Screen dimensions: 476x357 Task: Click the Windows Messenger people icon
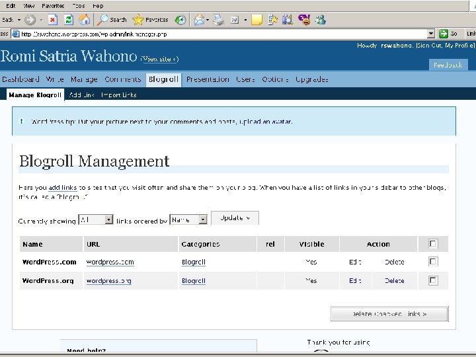pyautogui.click(x=320, y=20)
